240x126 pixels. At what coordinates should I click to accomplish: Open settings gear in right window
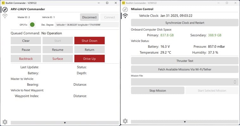[x=125, y=121]
